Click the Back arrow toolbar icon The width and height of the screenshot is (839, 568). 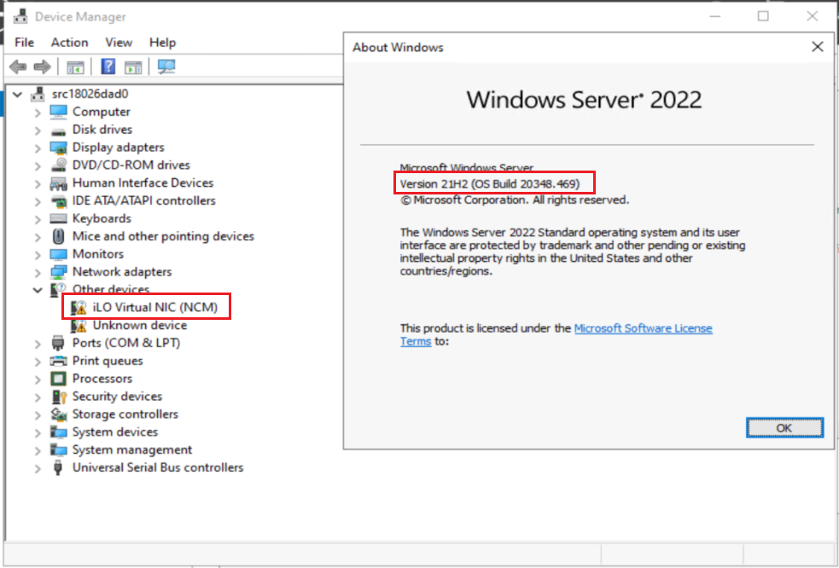tap(18, 67)
